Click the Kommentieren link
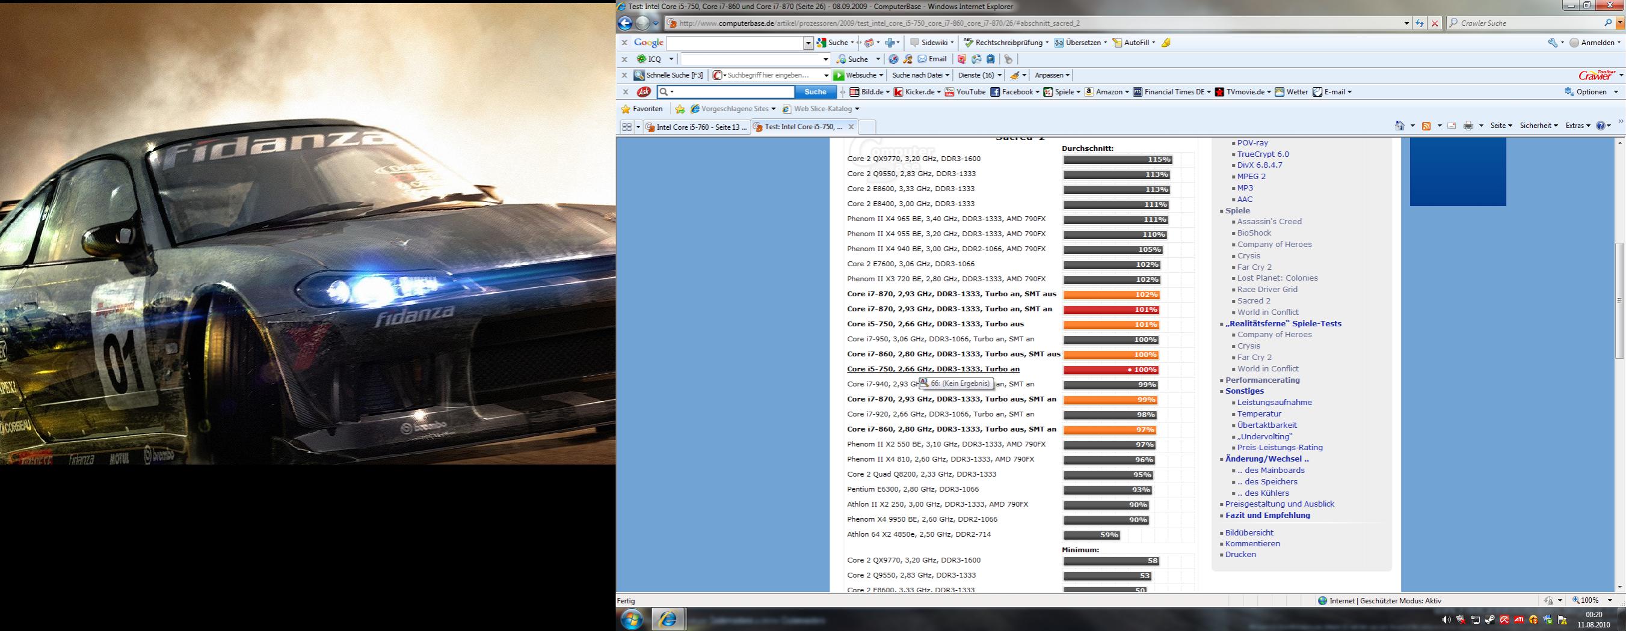 point(1252,544)
